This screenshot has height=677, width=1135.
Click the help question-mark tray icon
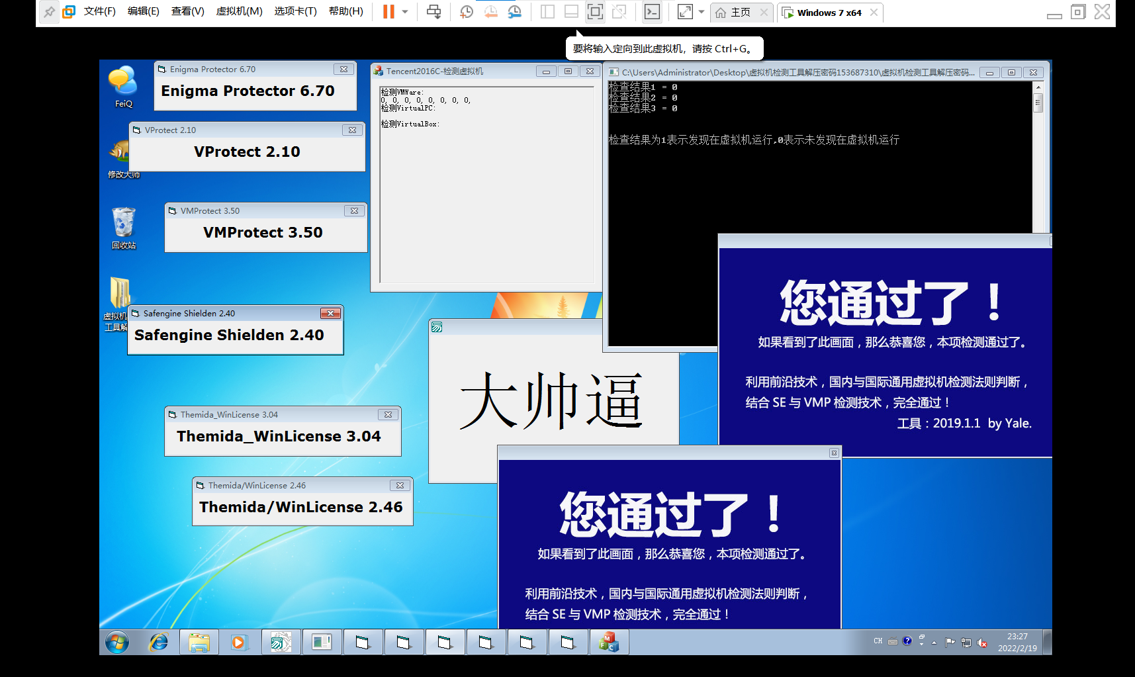(907, 641)
